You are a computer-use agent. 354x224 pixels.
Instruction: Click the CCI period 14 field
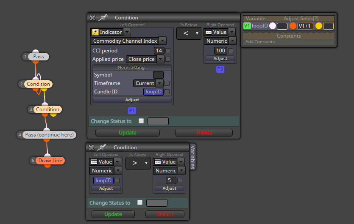159,51
